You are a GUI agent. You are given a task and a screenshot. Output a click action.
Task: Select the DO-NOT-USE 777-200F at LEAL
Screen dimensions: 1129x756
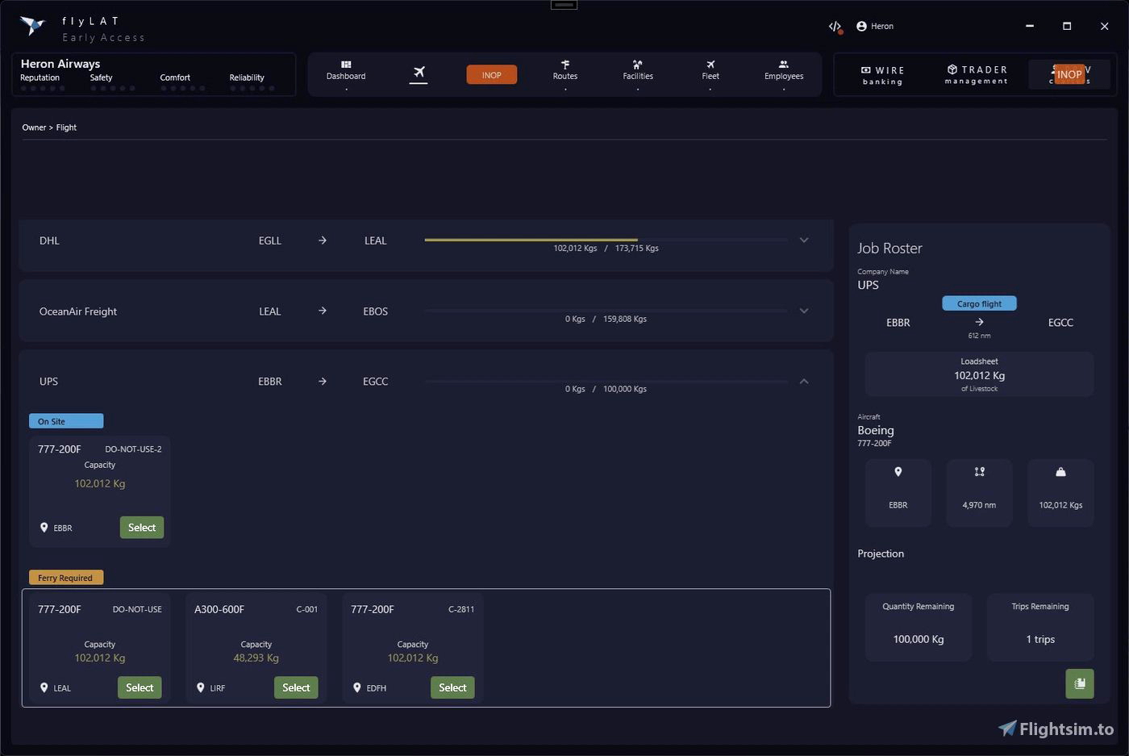[140, 687]
